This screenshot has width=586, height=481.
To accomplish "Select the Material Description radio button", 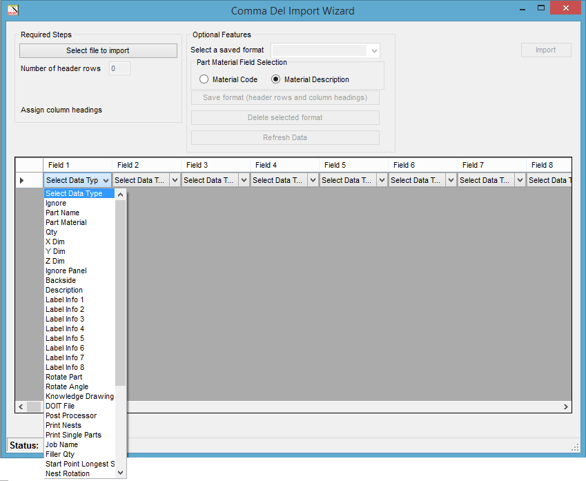I will point(275,79).
